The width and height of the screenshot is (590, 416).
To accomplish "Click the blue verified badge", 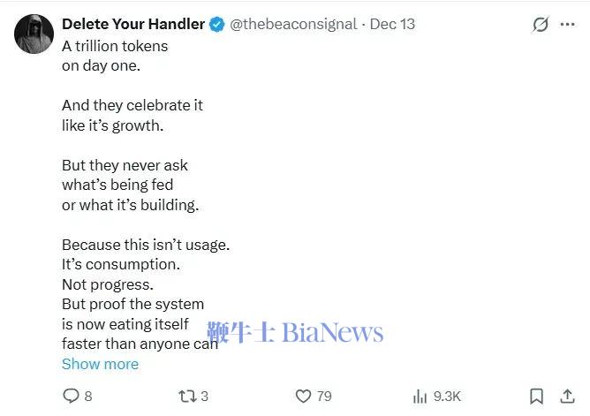I will (216, 24).
